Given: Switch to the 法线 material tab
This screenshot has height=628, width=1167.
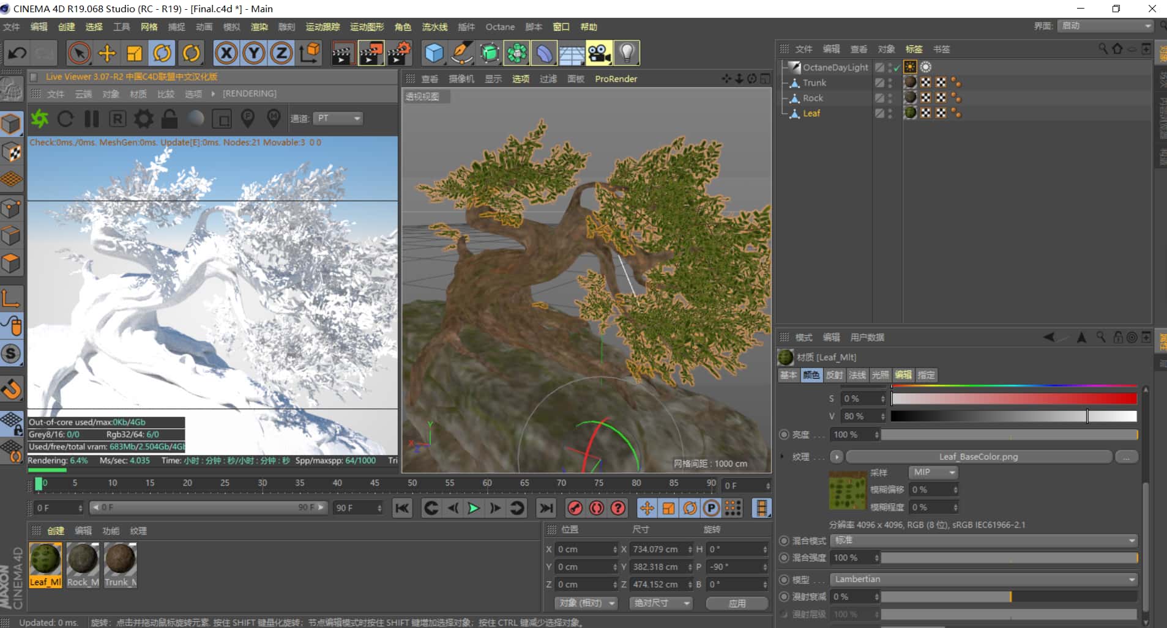Looking at the screenshot, I should pyautogui.click(x=857, y=375).
